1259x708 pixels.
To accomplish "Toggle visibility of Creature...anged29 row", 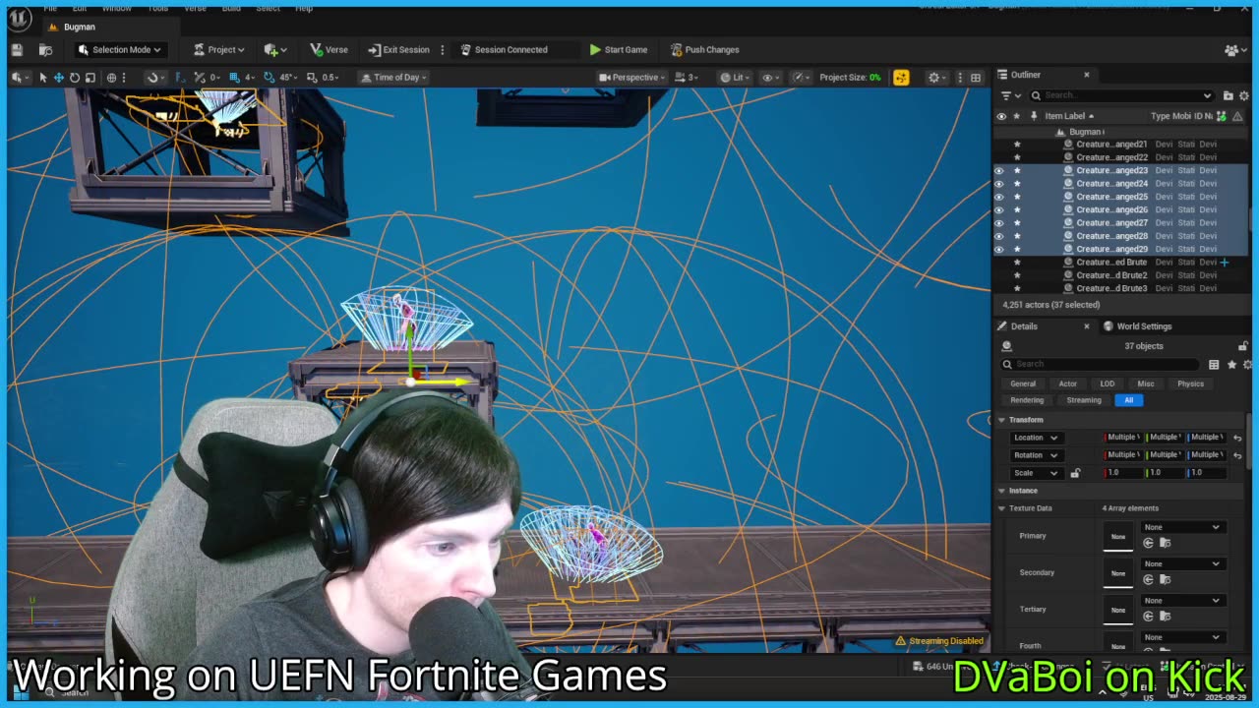I will click(x=999, y=250).
